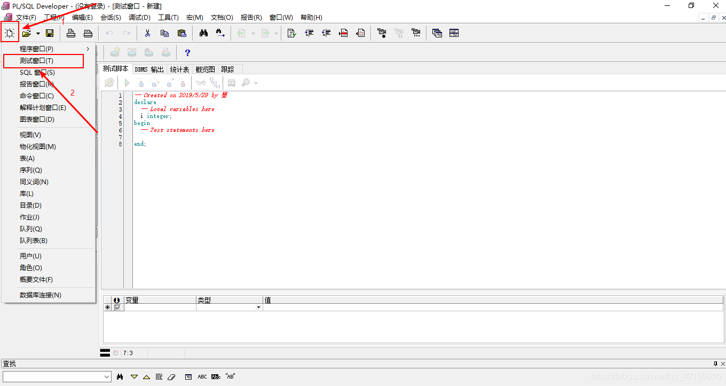Choose 命令窗口(C) from the menu
The height and width of the screenshot is (386, 726).
[49, 96]
